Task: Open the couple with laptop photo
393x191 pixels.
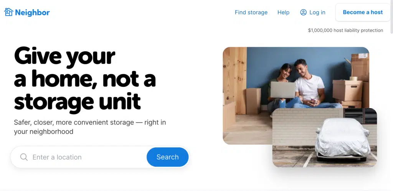Action: [296, 96]
